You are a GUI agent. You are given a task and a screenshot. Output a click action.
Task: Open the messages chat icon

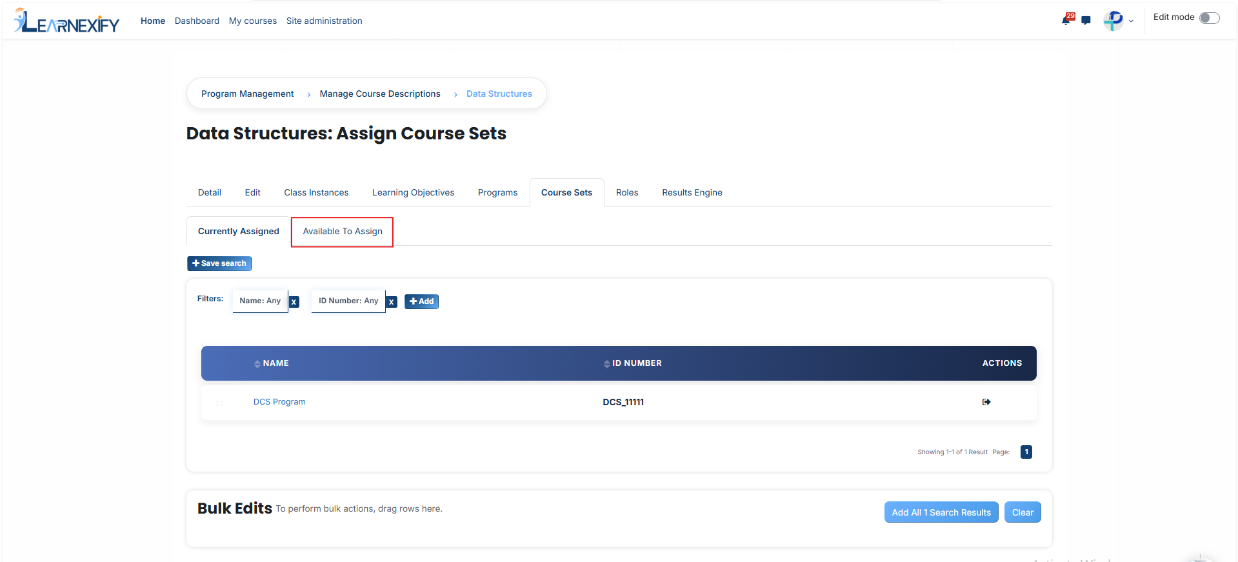[1086, 21]
